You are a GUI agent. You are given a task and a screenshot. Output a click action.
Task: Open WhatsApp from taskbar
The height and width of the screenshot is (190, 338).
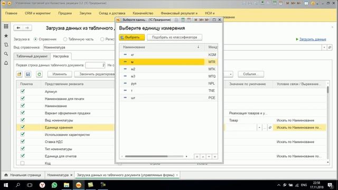pos(54,185)
